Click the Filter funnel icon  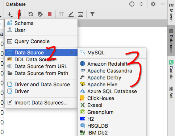(92, 14)
